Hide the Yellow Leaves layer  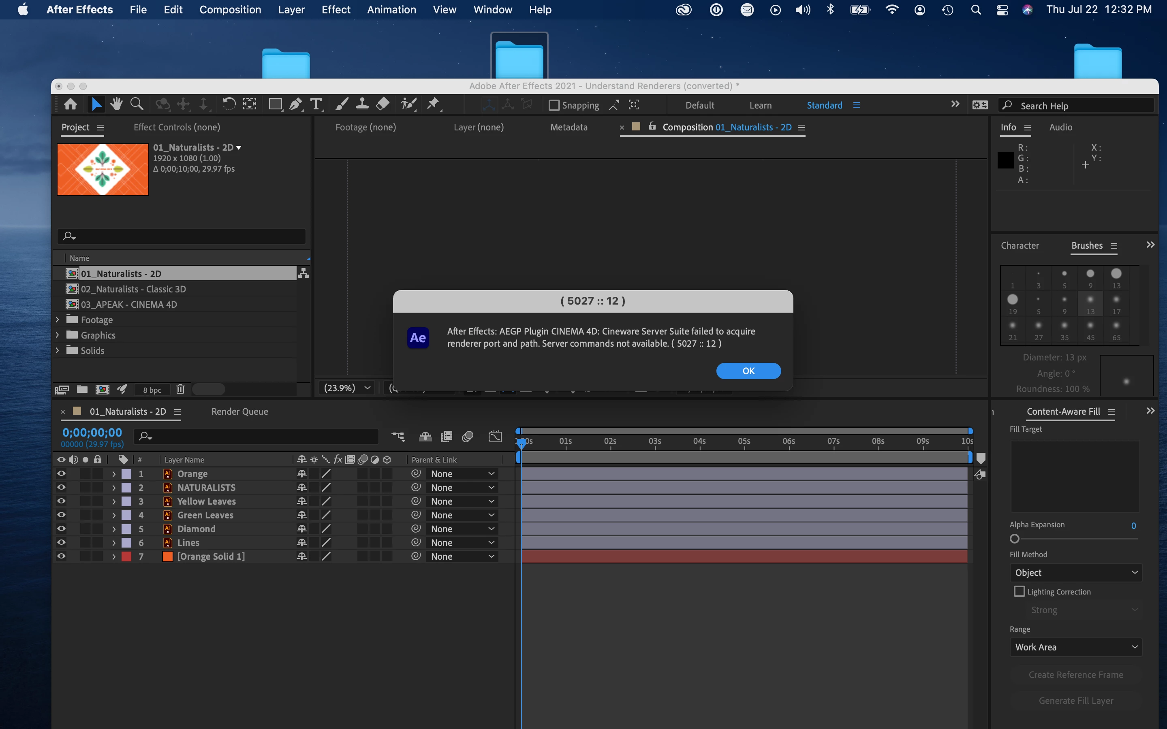point(61,501)
